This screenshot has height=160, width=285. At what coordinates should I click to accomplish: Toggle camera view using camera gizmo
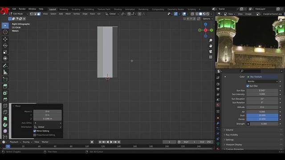[x=211, y=52]
